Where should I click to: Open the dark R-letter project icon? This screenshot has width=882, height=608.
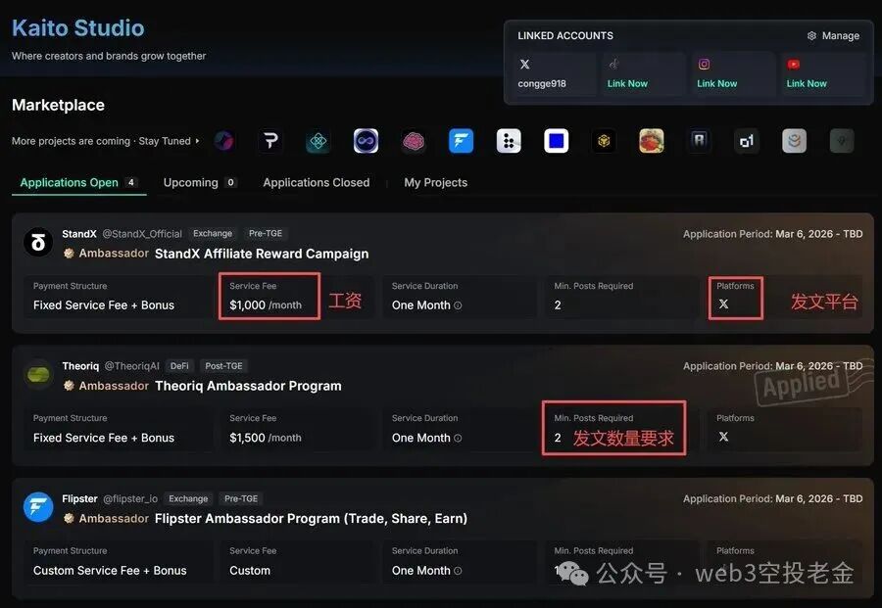[x=699, y=140]
